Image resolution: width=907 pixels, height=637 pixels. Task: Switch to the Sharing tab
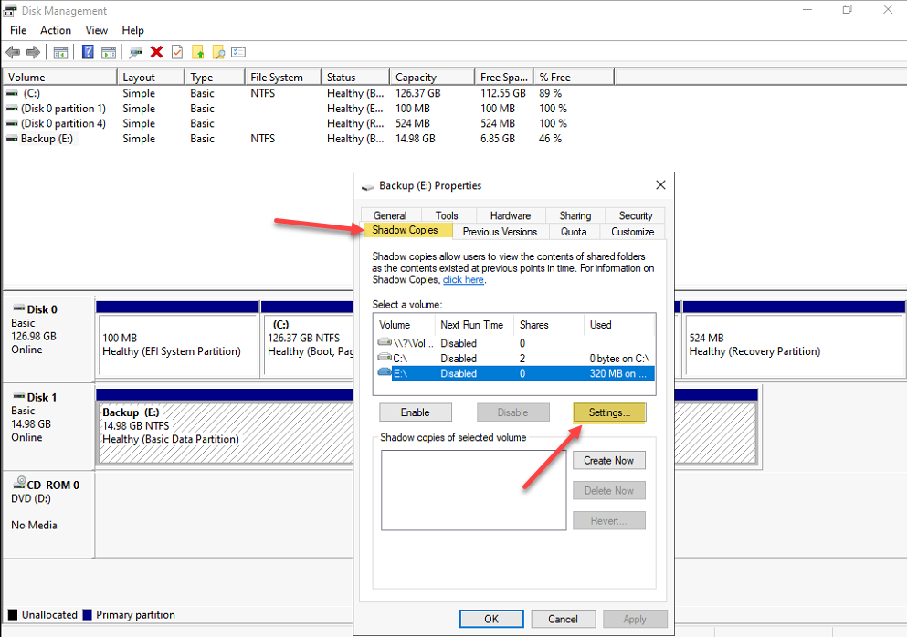(575, 215)
